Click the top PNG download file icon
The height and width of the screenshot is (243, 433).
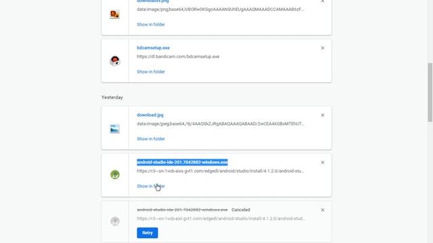[x=115, y=14]
